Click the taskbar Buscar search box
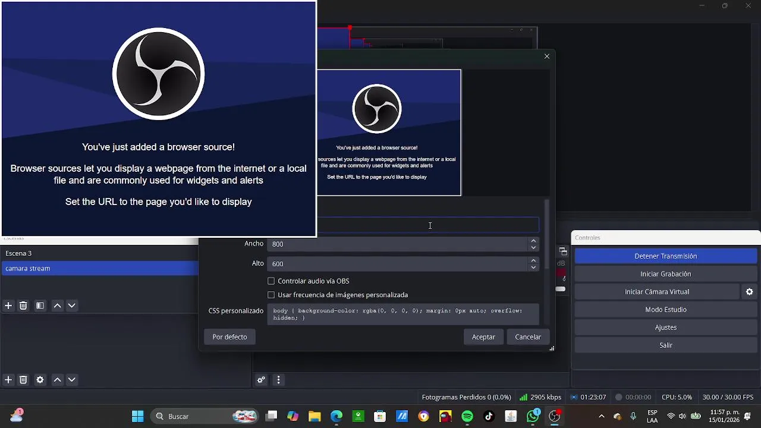Viewport: 761px width, 428px height. [205, 416]
